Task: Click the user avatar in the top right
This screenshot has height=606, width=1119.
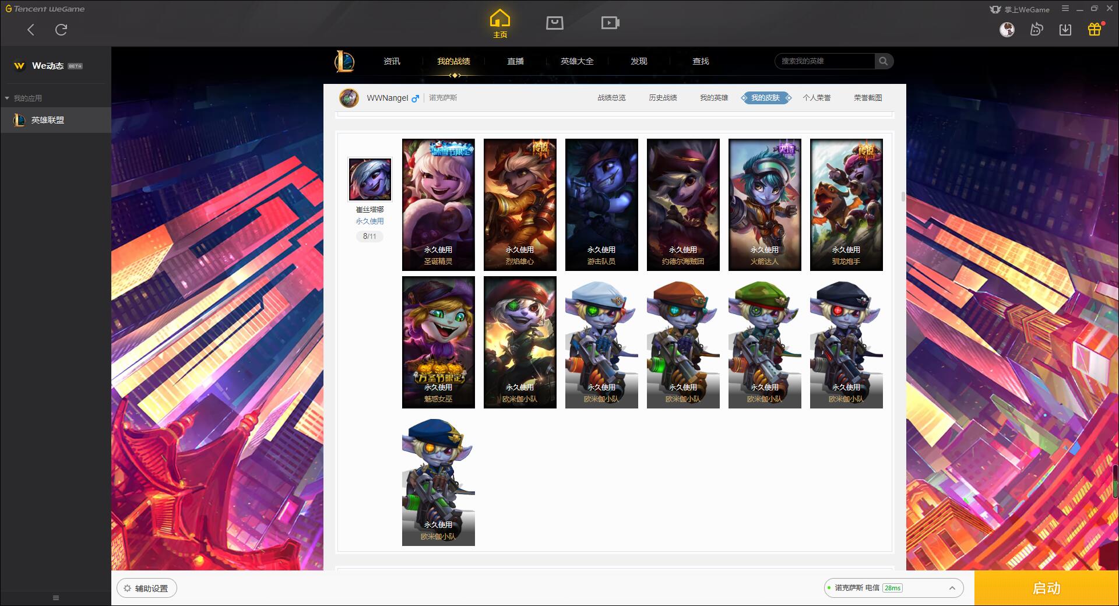Action: pos(1007,29)
